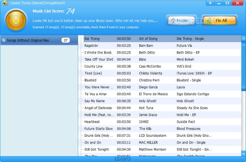Click artist MAC MILLER
Image resolution: width=246 pixels, height=162 pixels.
click(148, 142)
